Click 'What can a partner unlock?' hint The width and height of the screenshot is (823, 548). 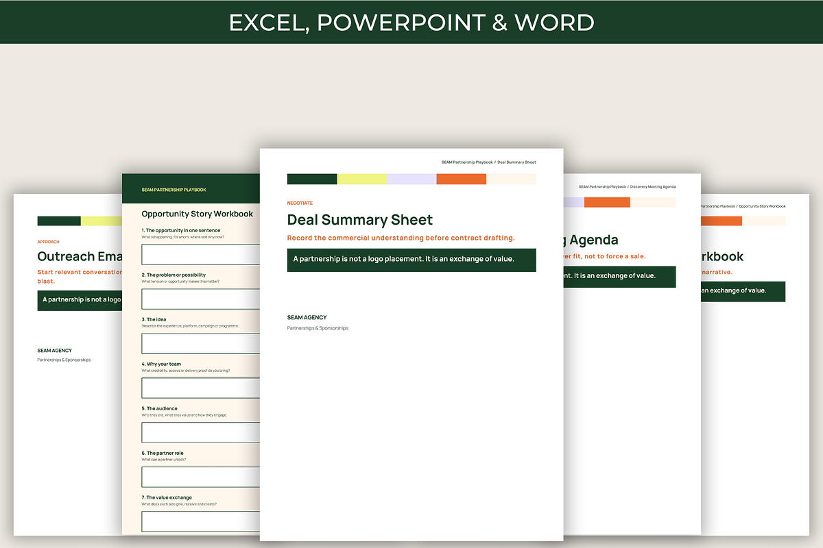[164, 460]
